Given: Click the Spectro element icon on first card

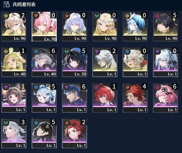Looking at the screenshot, I should click(x=6, y=16).
